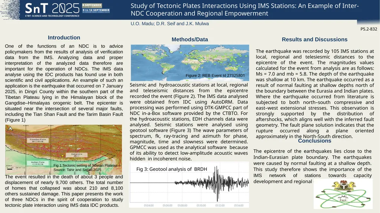
Task: Click the 01:08:00 time axis label
Action: 182,206
